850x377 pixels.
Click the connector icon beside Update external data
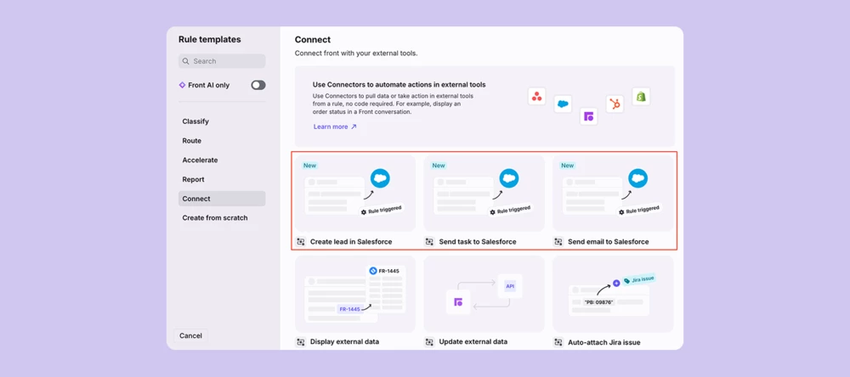coord(430,342)
